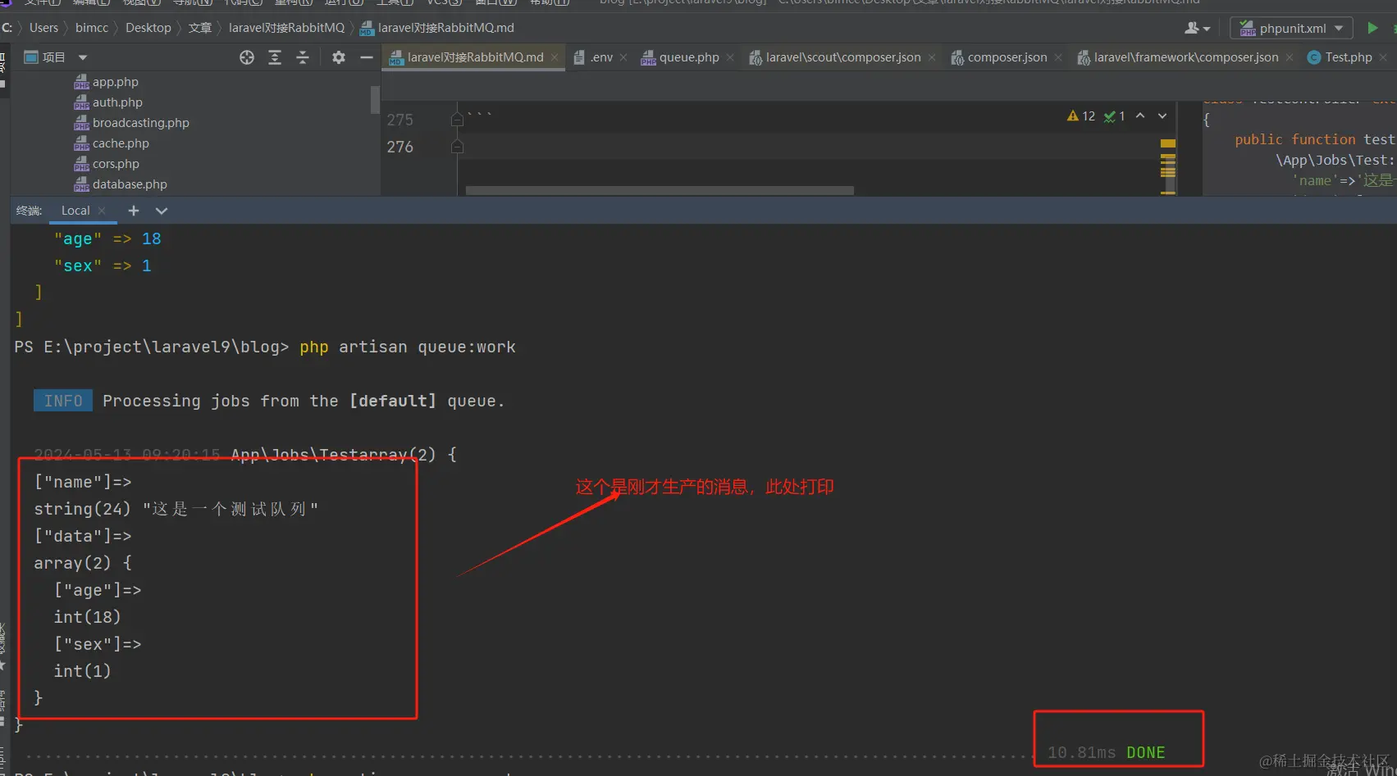Click the green check typo indicator
The width and height of the screenshot is (1397, 776).
[x=1114, y=116]
